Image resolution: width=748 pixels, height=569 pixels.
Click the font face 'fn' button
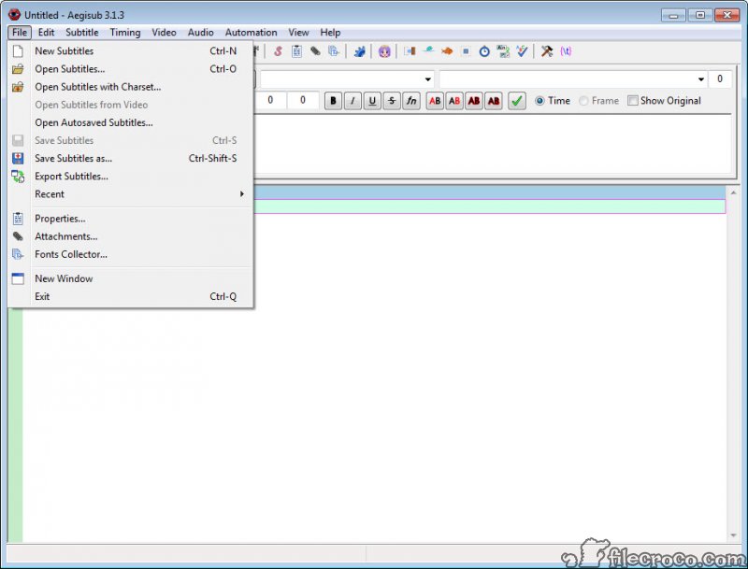(411, 101)
